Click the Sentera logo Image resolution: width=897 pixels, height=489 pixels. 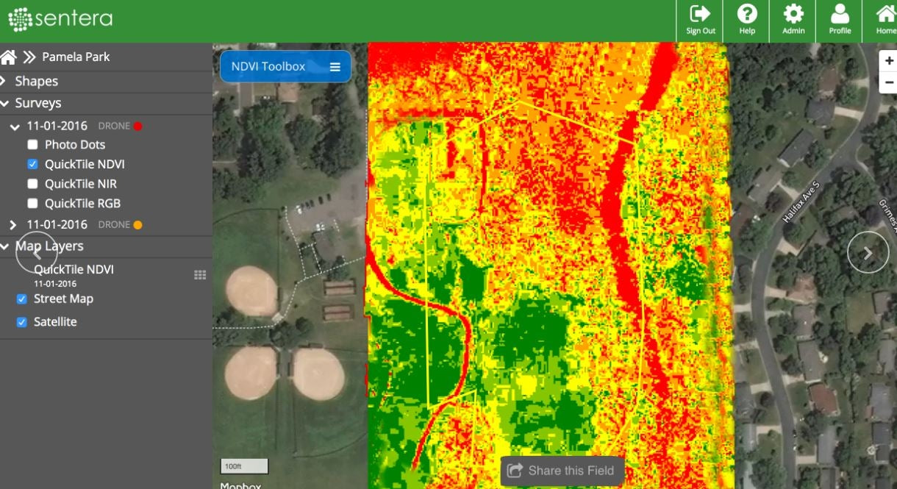[x=60, y=19]
